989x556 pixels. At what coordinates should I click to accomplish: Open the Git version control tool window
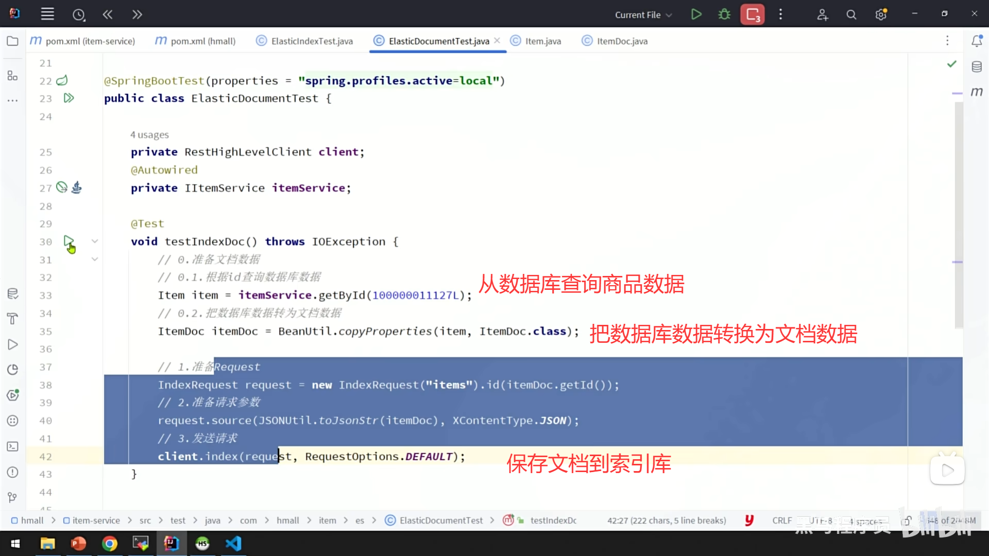(12, 497)
